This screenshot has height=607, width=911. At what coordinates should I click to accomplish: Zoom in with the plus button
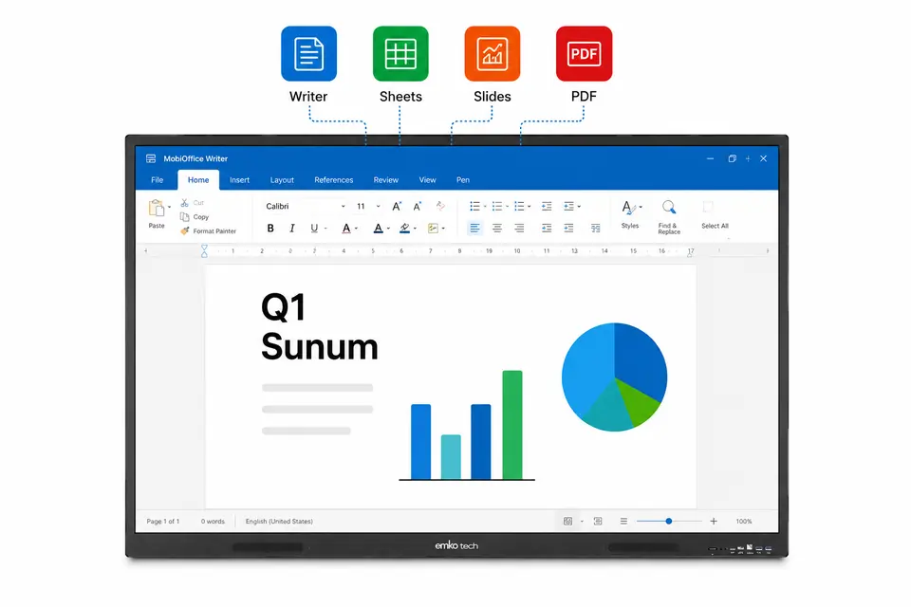click(714, 522)
